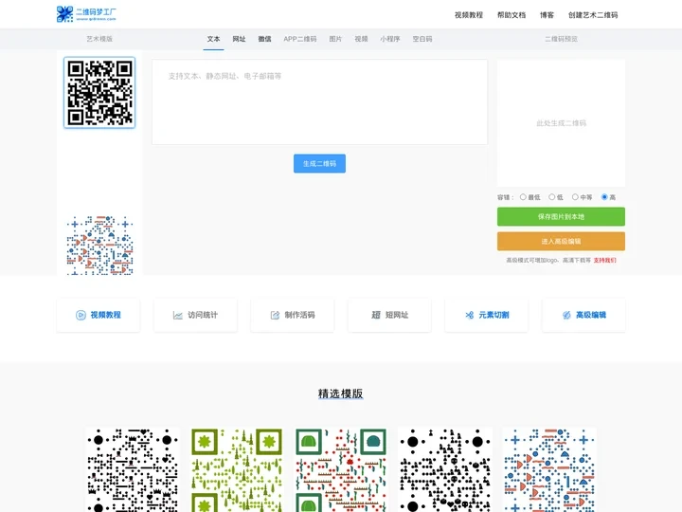Click the scissors icon beside 元素切割
This screenshot has width=682, height=512.
[x=469, y=315]
